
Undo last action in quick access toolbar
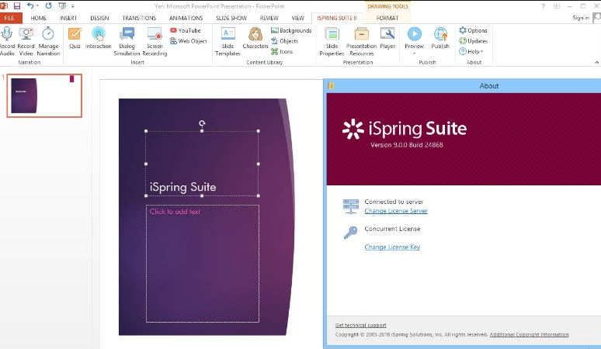[30, 5]
